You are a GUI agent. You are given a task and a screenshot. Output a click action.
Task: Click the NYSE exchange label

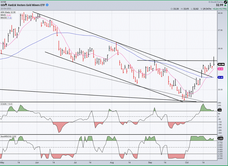point(3,2)
